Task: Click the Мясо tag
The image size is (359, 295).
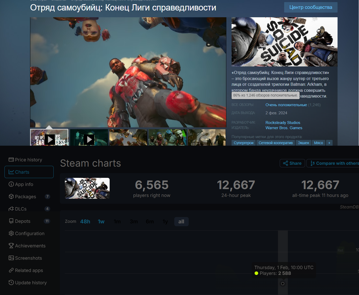Action: point(318,143)
